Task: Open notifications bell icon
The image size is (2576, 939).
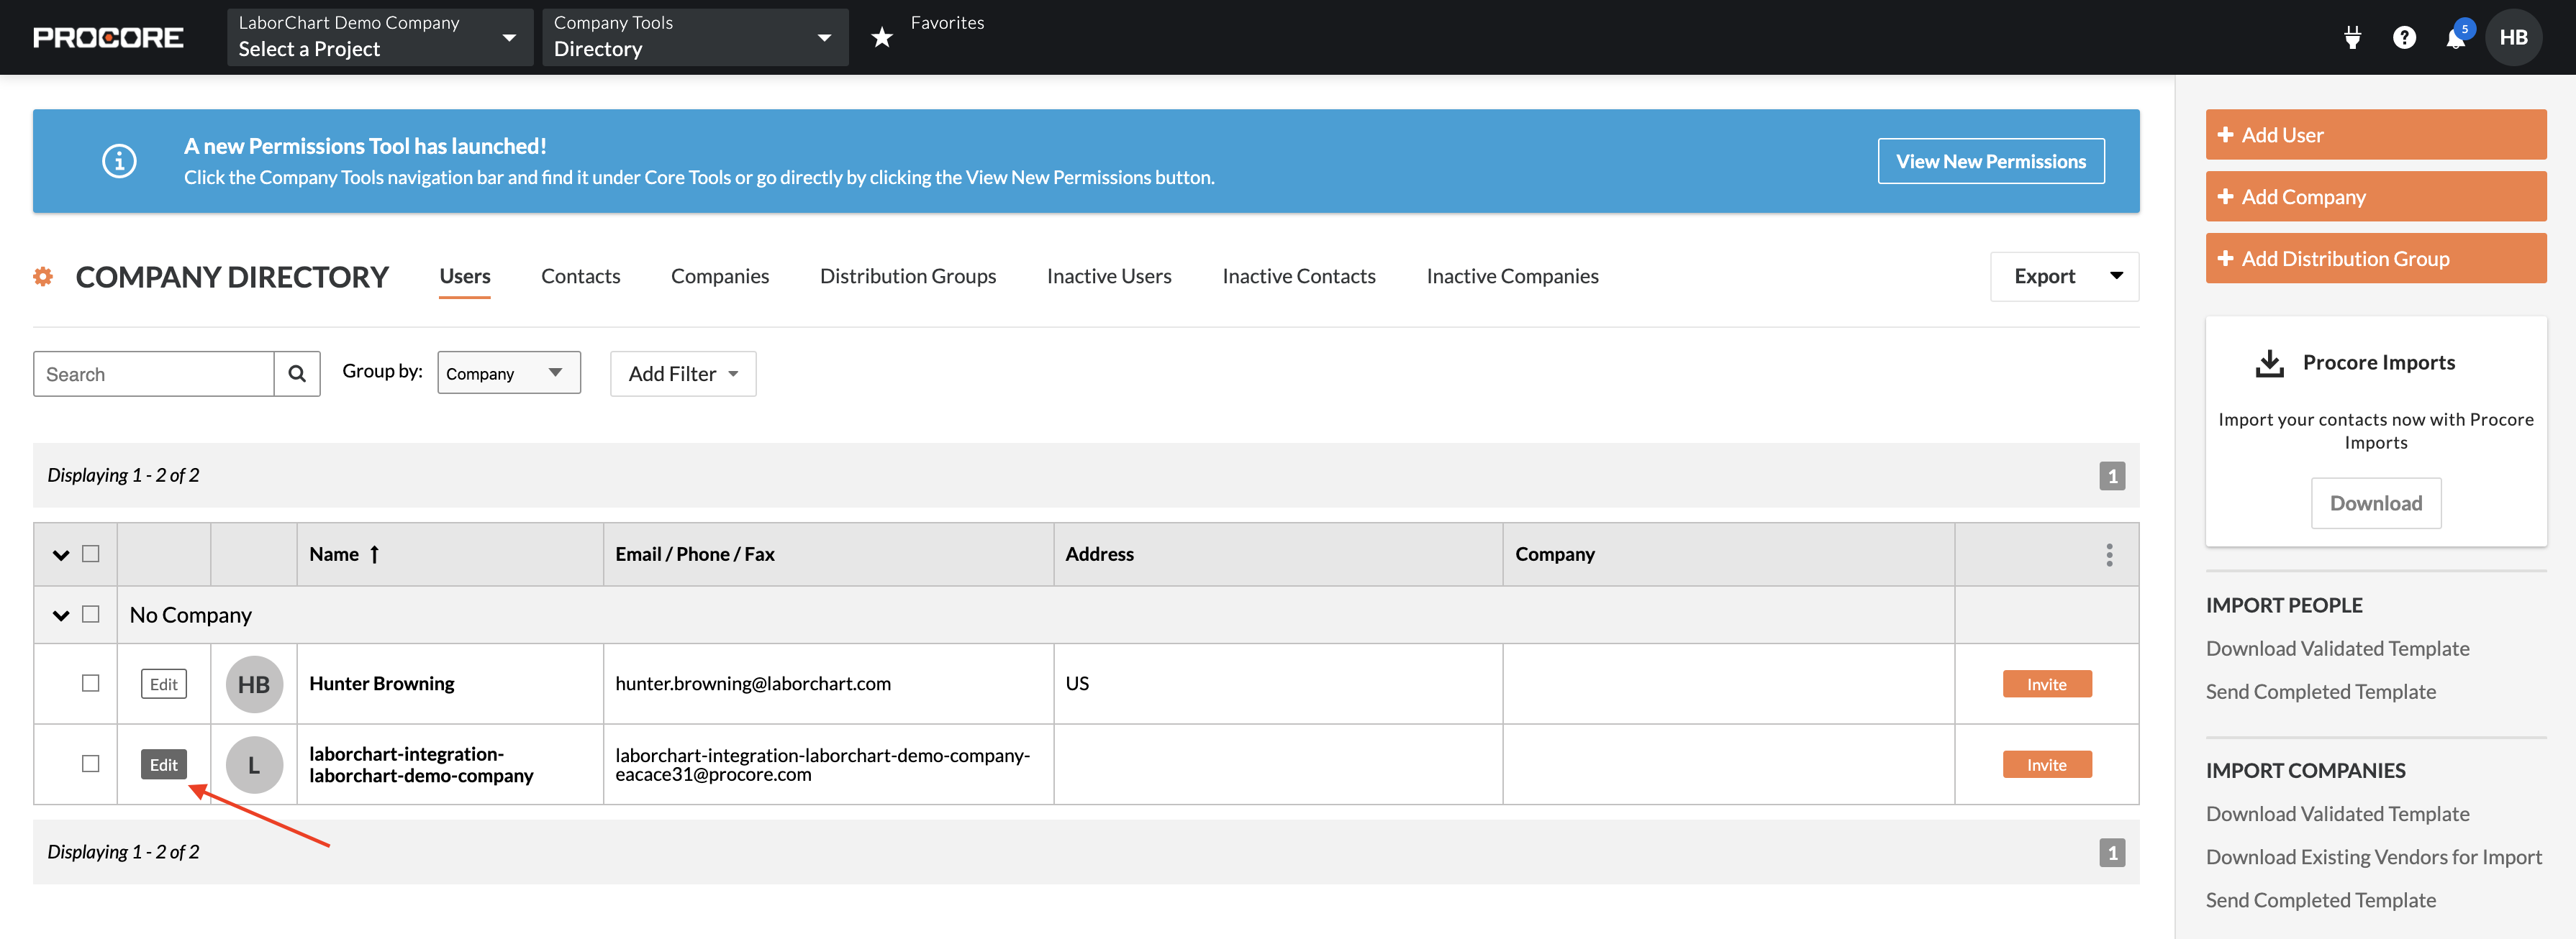Action: tap(2455, 38)
